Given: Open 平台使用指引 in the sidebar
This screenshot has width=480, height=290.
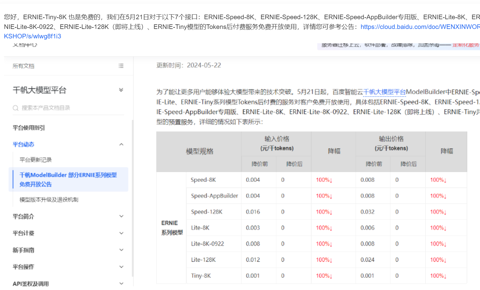Looking at the screenshot, I should (29, 128).
